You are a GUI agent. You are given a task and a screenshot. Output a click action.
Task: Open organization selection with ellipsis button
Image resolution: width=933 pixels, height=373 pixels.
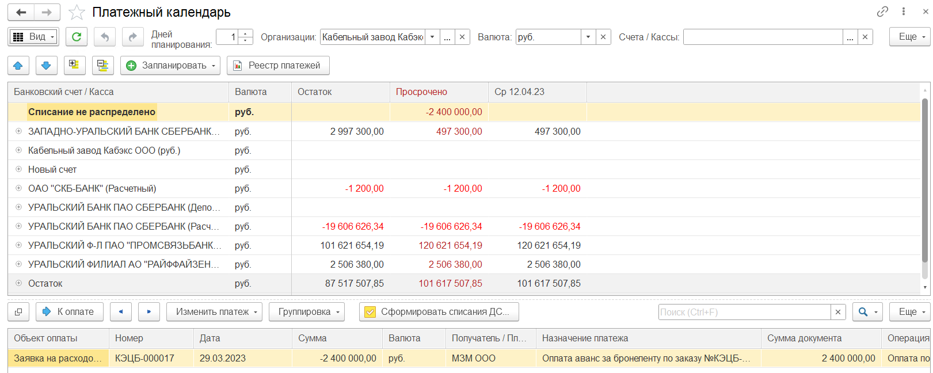[447, 37]
